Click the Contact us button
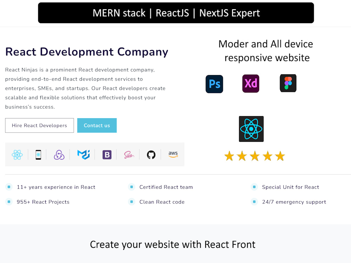The image size is (351, 263). pyautogui.click(x=97, y=126)
